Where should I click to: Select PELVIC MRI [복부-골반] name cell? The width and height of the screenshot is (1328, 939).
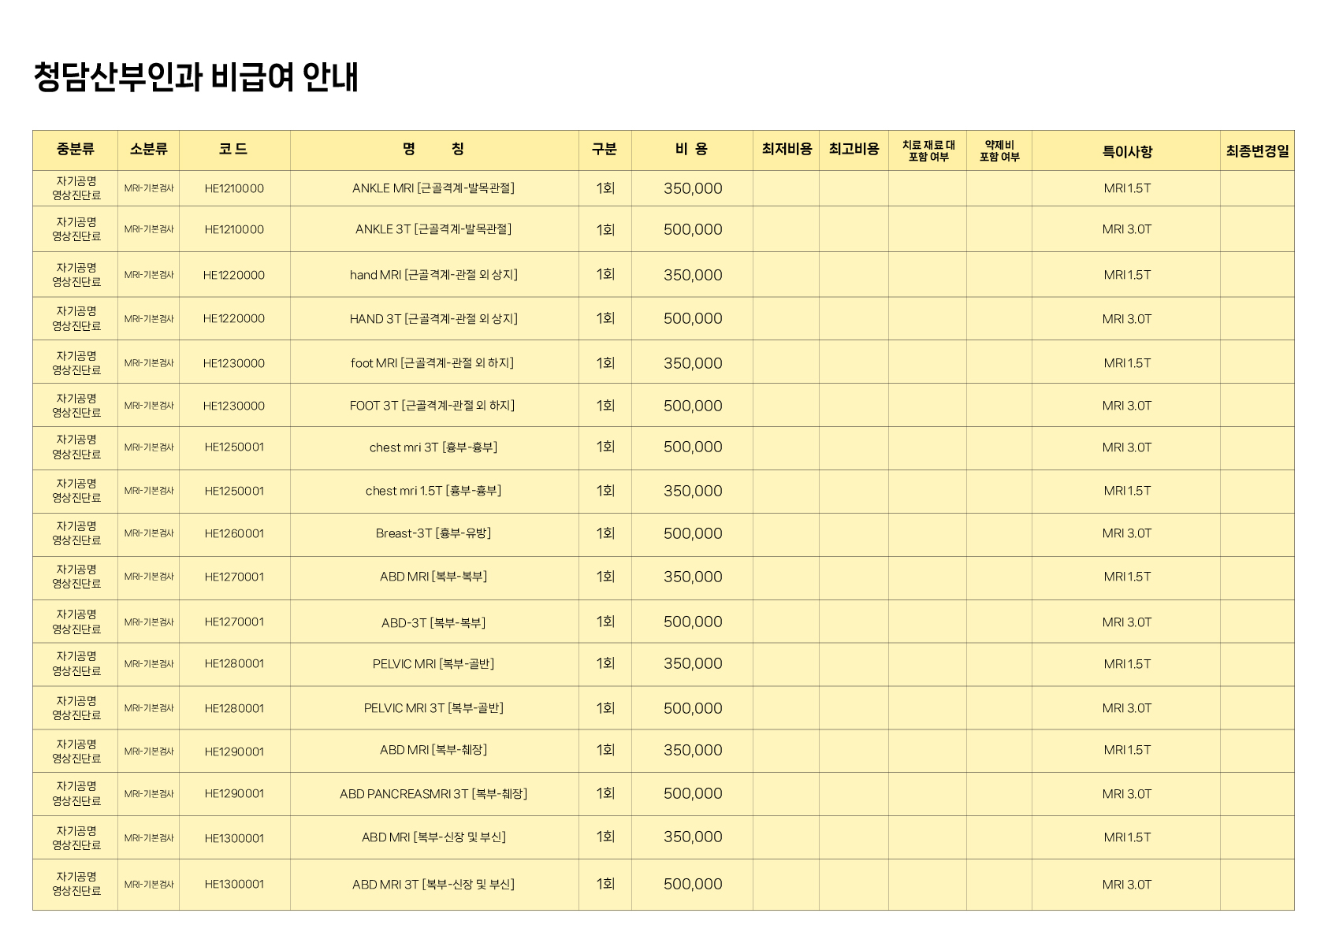[x=433, y=664]
